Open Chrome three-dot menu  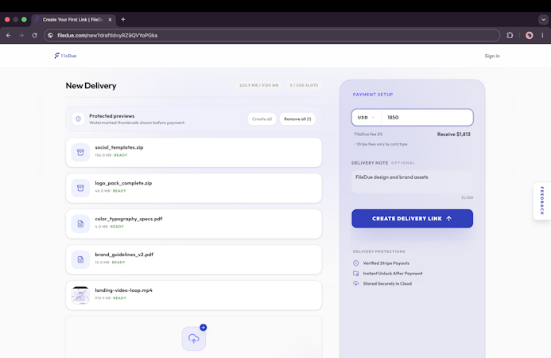point(542,35)
